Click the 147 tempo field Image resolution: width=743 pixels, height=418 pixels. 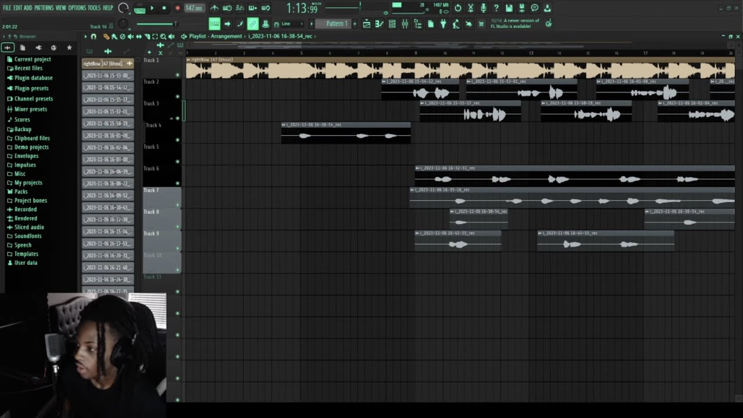(195, 8)
